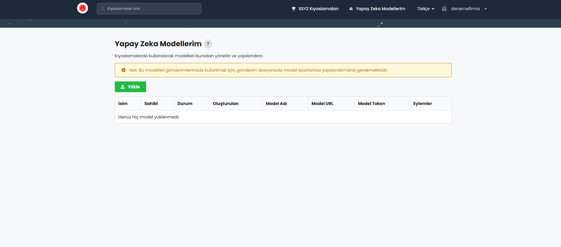561x247 pixels.
Task: Click the Eylemler column header
Action: pos(422,104)
